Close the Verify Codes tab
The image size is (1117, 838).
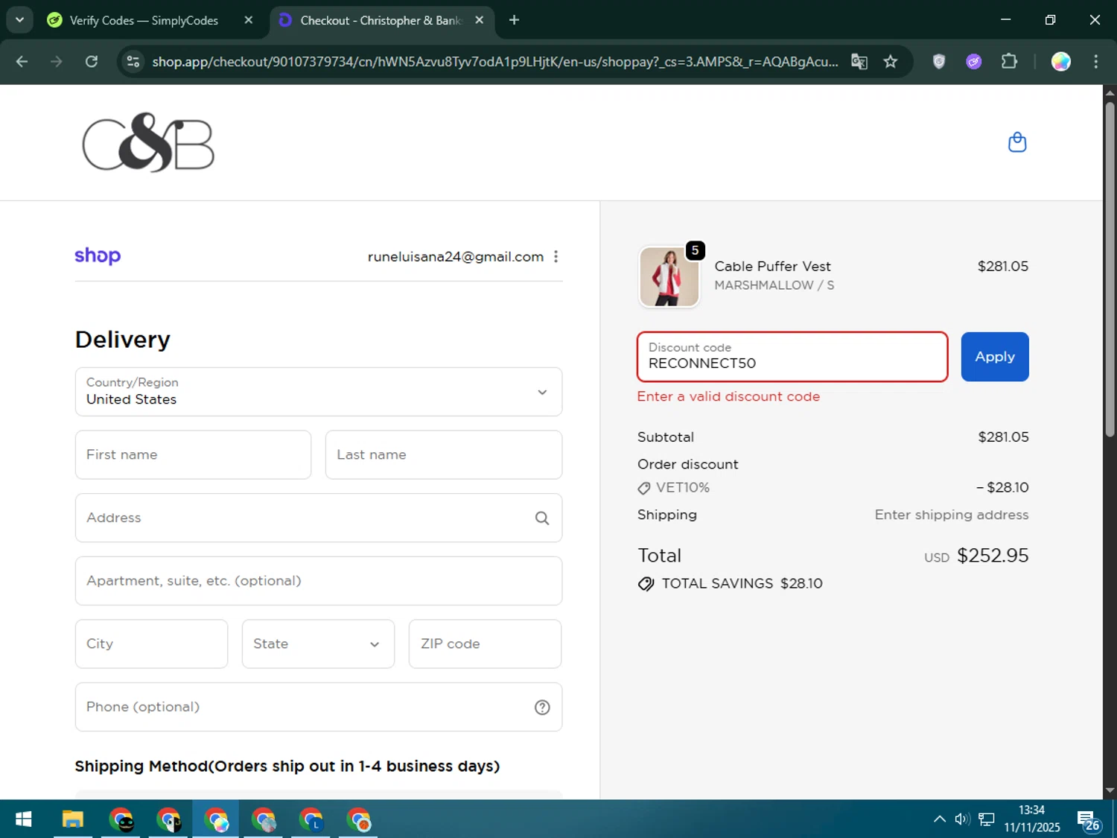pos(249,20)
